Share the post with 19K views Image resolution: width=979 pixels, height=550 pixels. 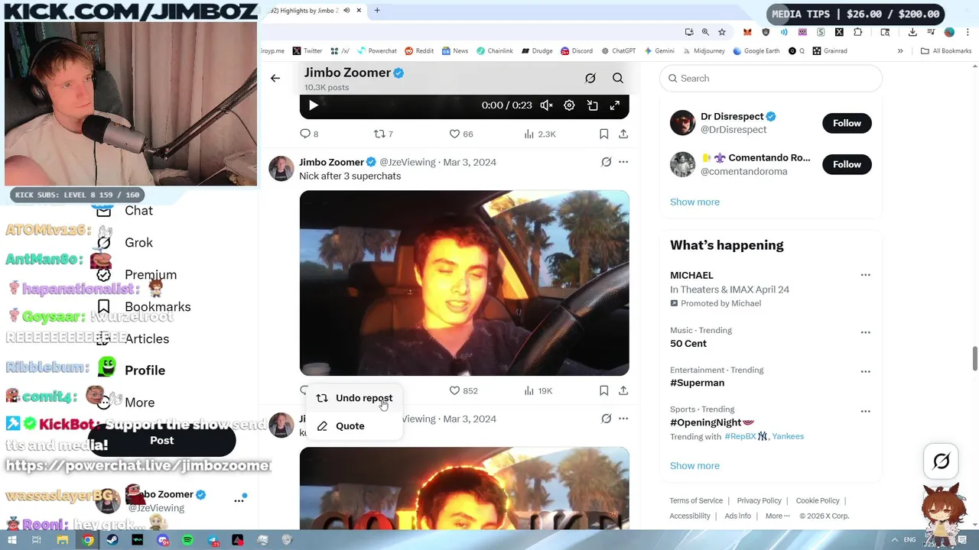pyautogui.click(x=623, y=390)
